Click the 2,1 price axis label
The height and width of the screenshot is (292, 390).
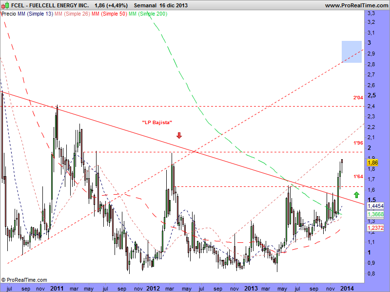point(371,137)
